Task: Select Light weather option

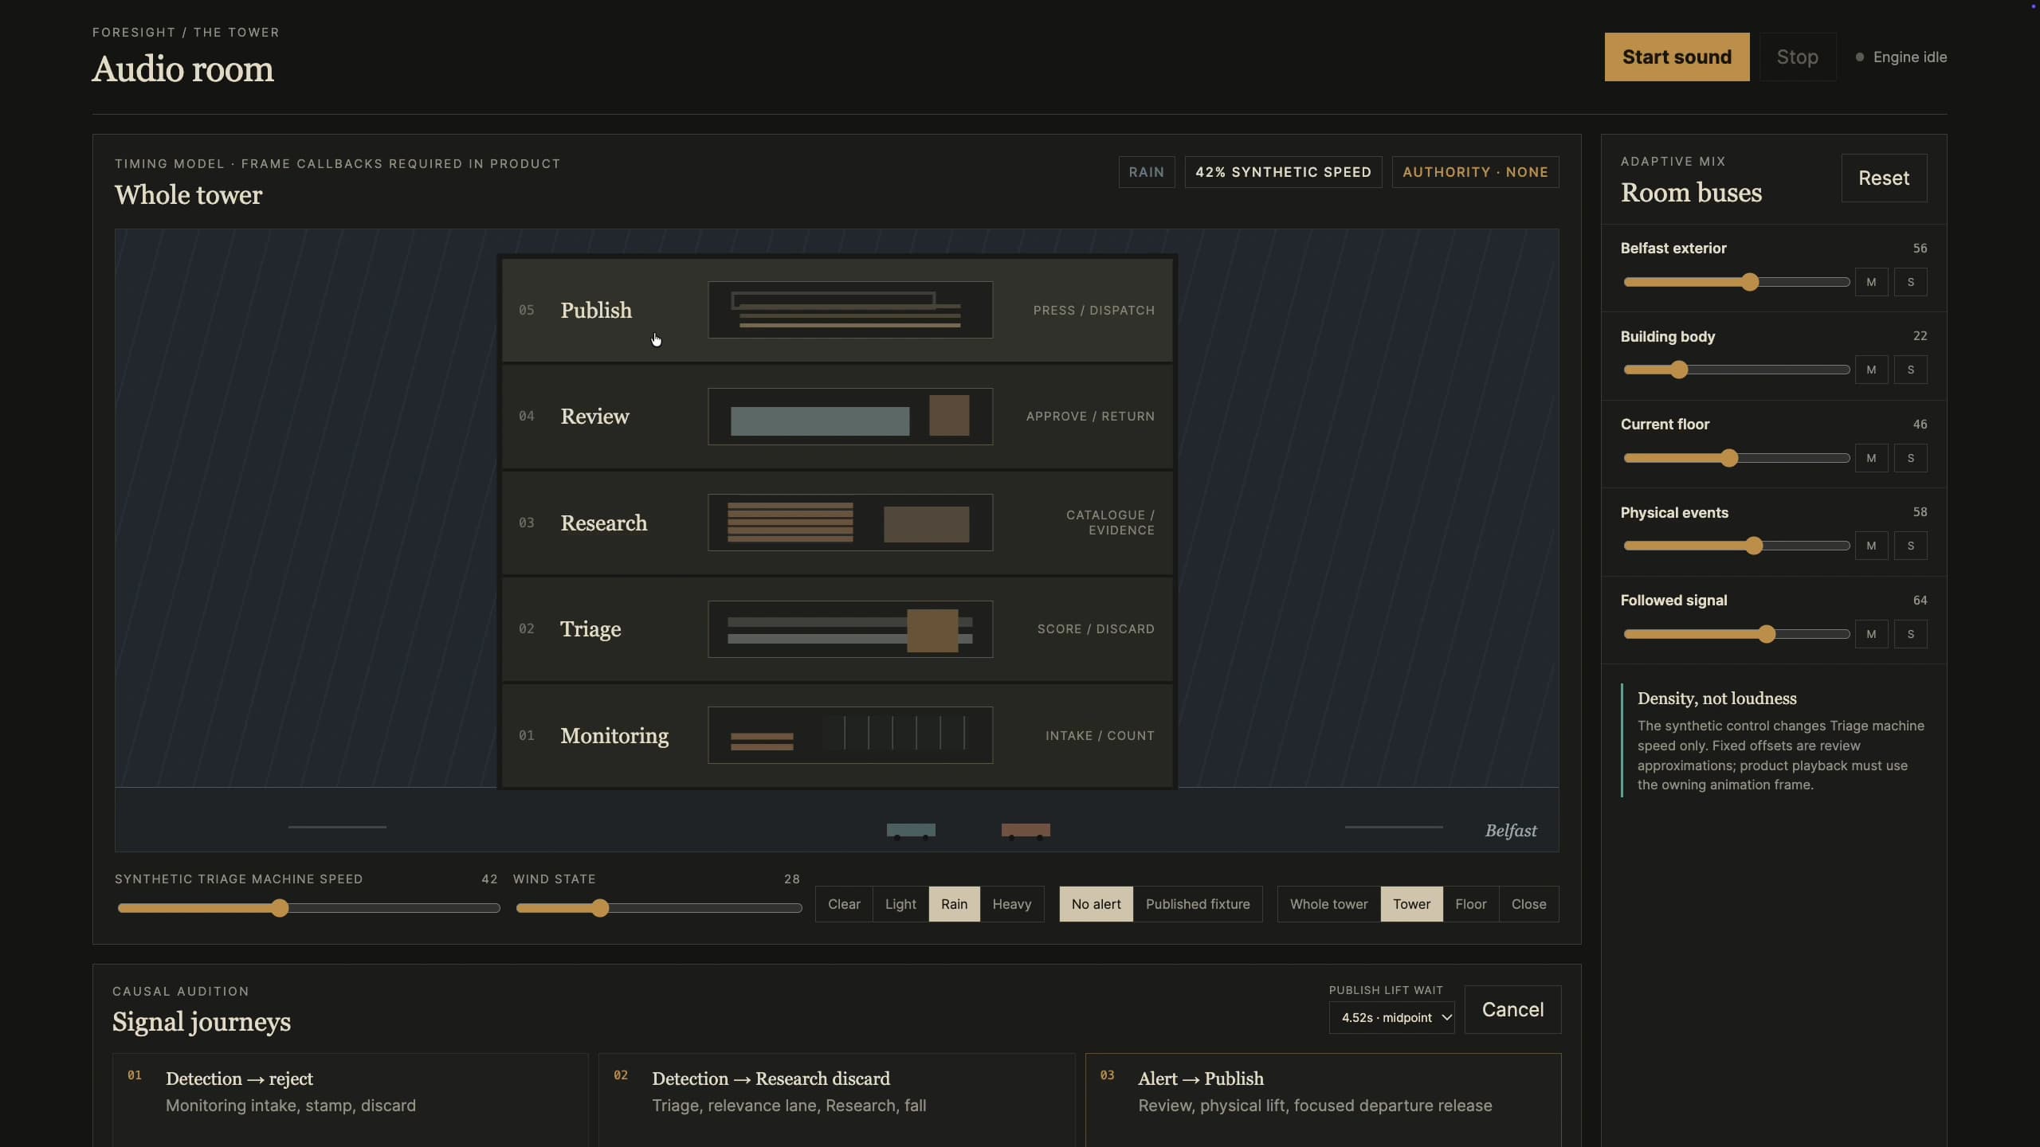Action: click(900, 904)
